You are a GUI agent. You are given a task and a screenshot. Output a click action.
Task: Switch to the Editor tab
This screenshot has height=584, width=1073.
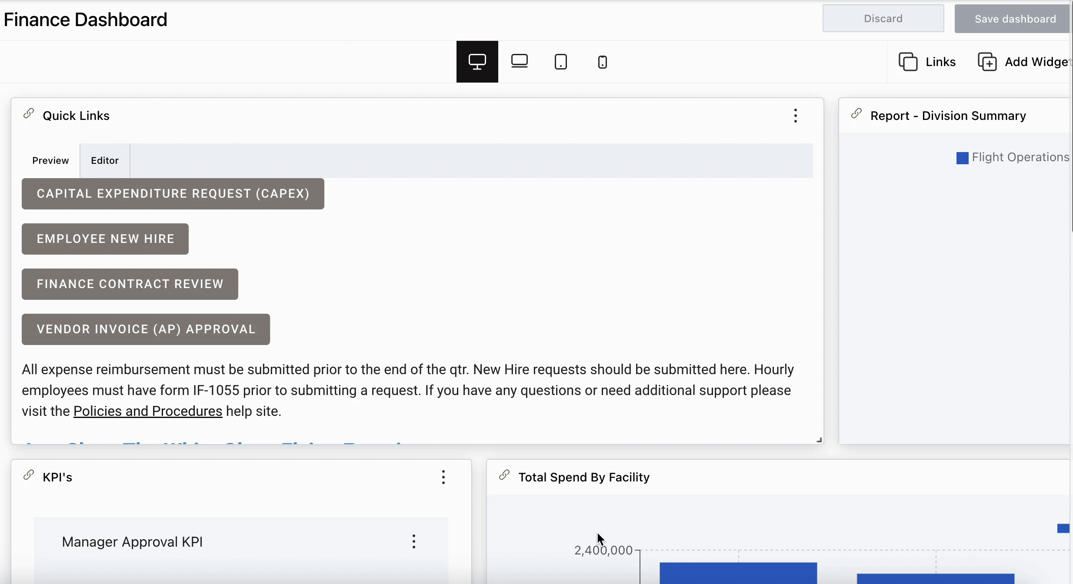(x=104, y=160)
